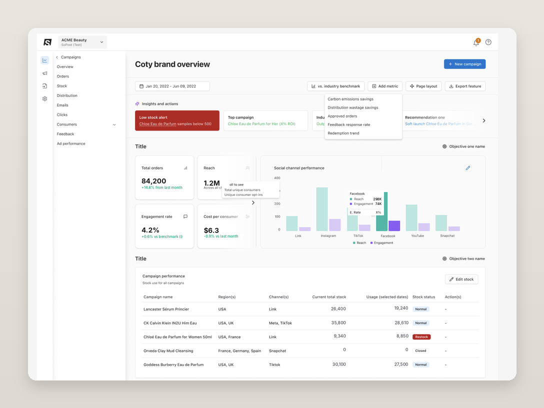This screenshot has height=408, width=544.
Task: Open the Add metric dropdown
Action: coord(385,86)
